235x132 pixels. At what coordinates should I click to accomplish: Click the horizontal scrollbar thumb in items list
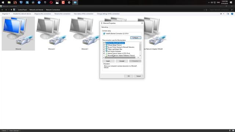click(x=120, y=58)
